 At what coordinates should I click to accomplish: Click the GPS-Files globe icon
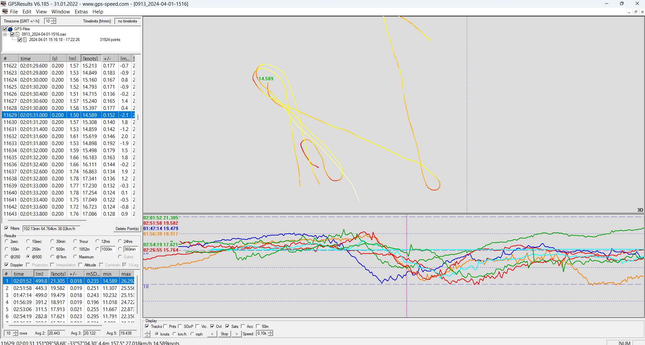point(10,29)
